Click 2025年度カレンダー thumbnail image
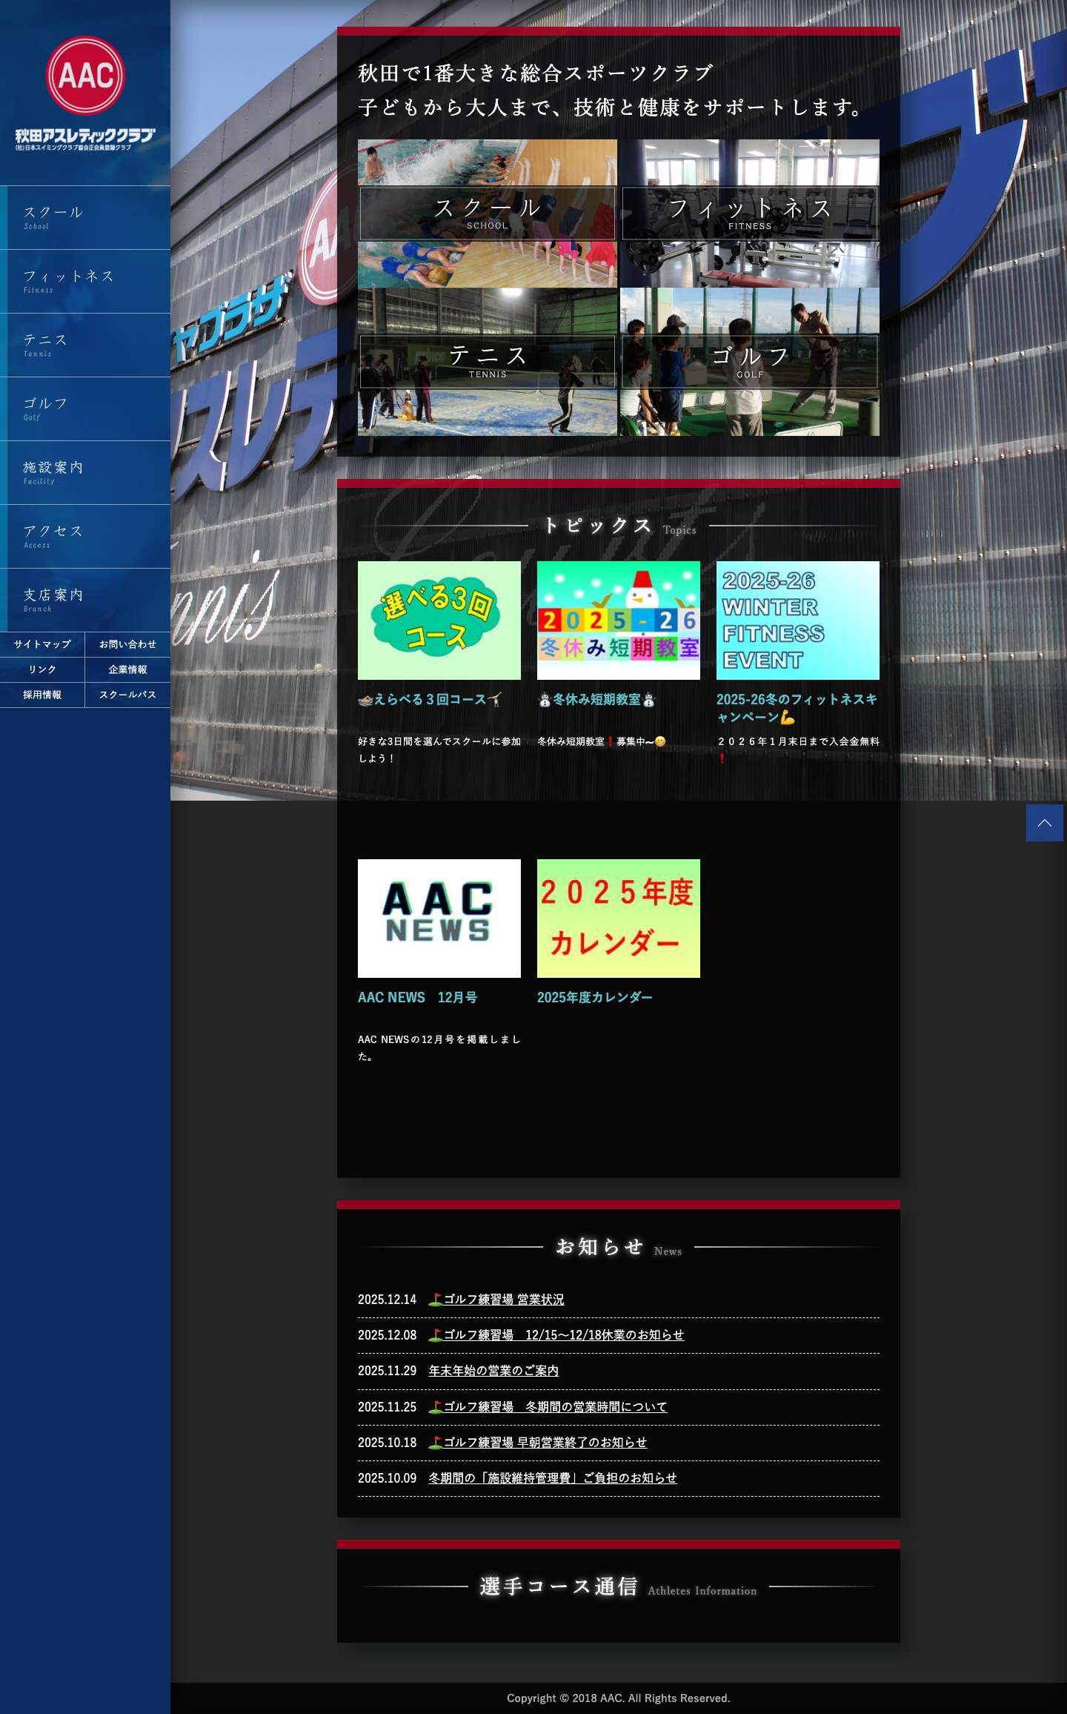Viewport: 1067px width, 1714px height. (619, 919)
